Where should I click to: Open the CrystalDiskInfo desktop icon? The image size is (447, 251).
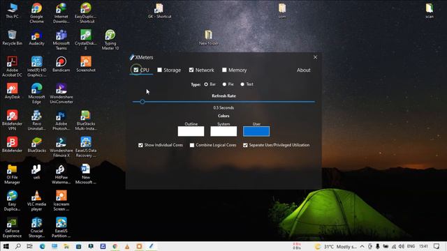[85, 40]
